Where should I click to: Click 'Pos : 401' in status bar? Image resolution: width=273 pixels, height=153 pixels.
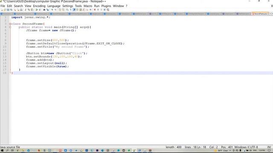[227, 147]
